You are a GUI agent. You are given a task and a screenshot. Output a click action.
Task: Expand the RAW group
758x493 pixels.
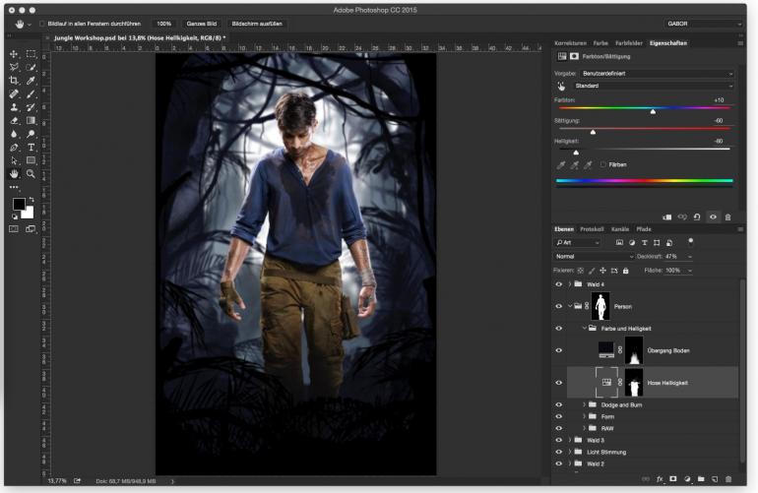[584, 428]
